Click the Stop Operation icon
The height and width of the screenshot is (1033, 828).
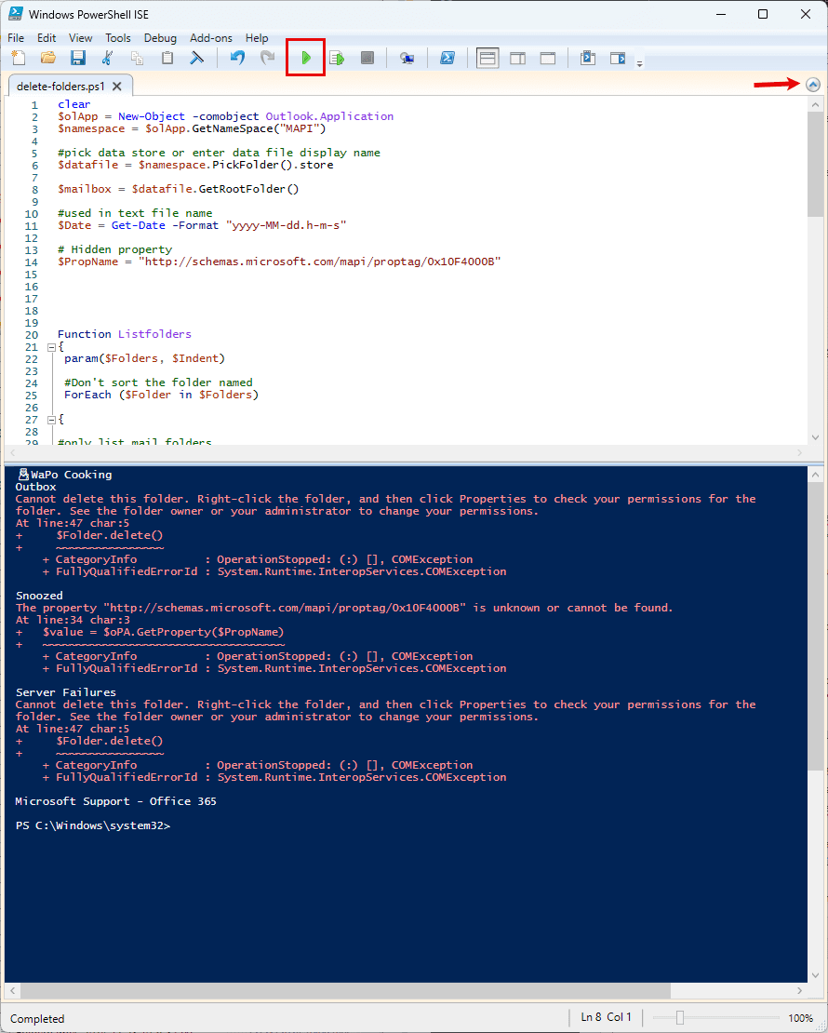point(367,58)
